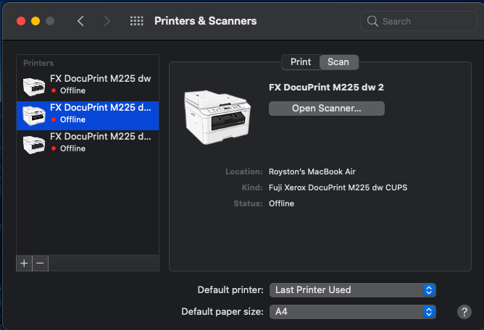Click the yellow minimize window button
This screenshot has height=330, width=484.
36,21
